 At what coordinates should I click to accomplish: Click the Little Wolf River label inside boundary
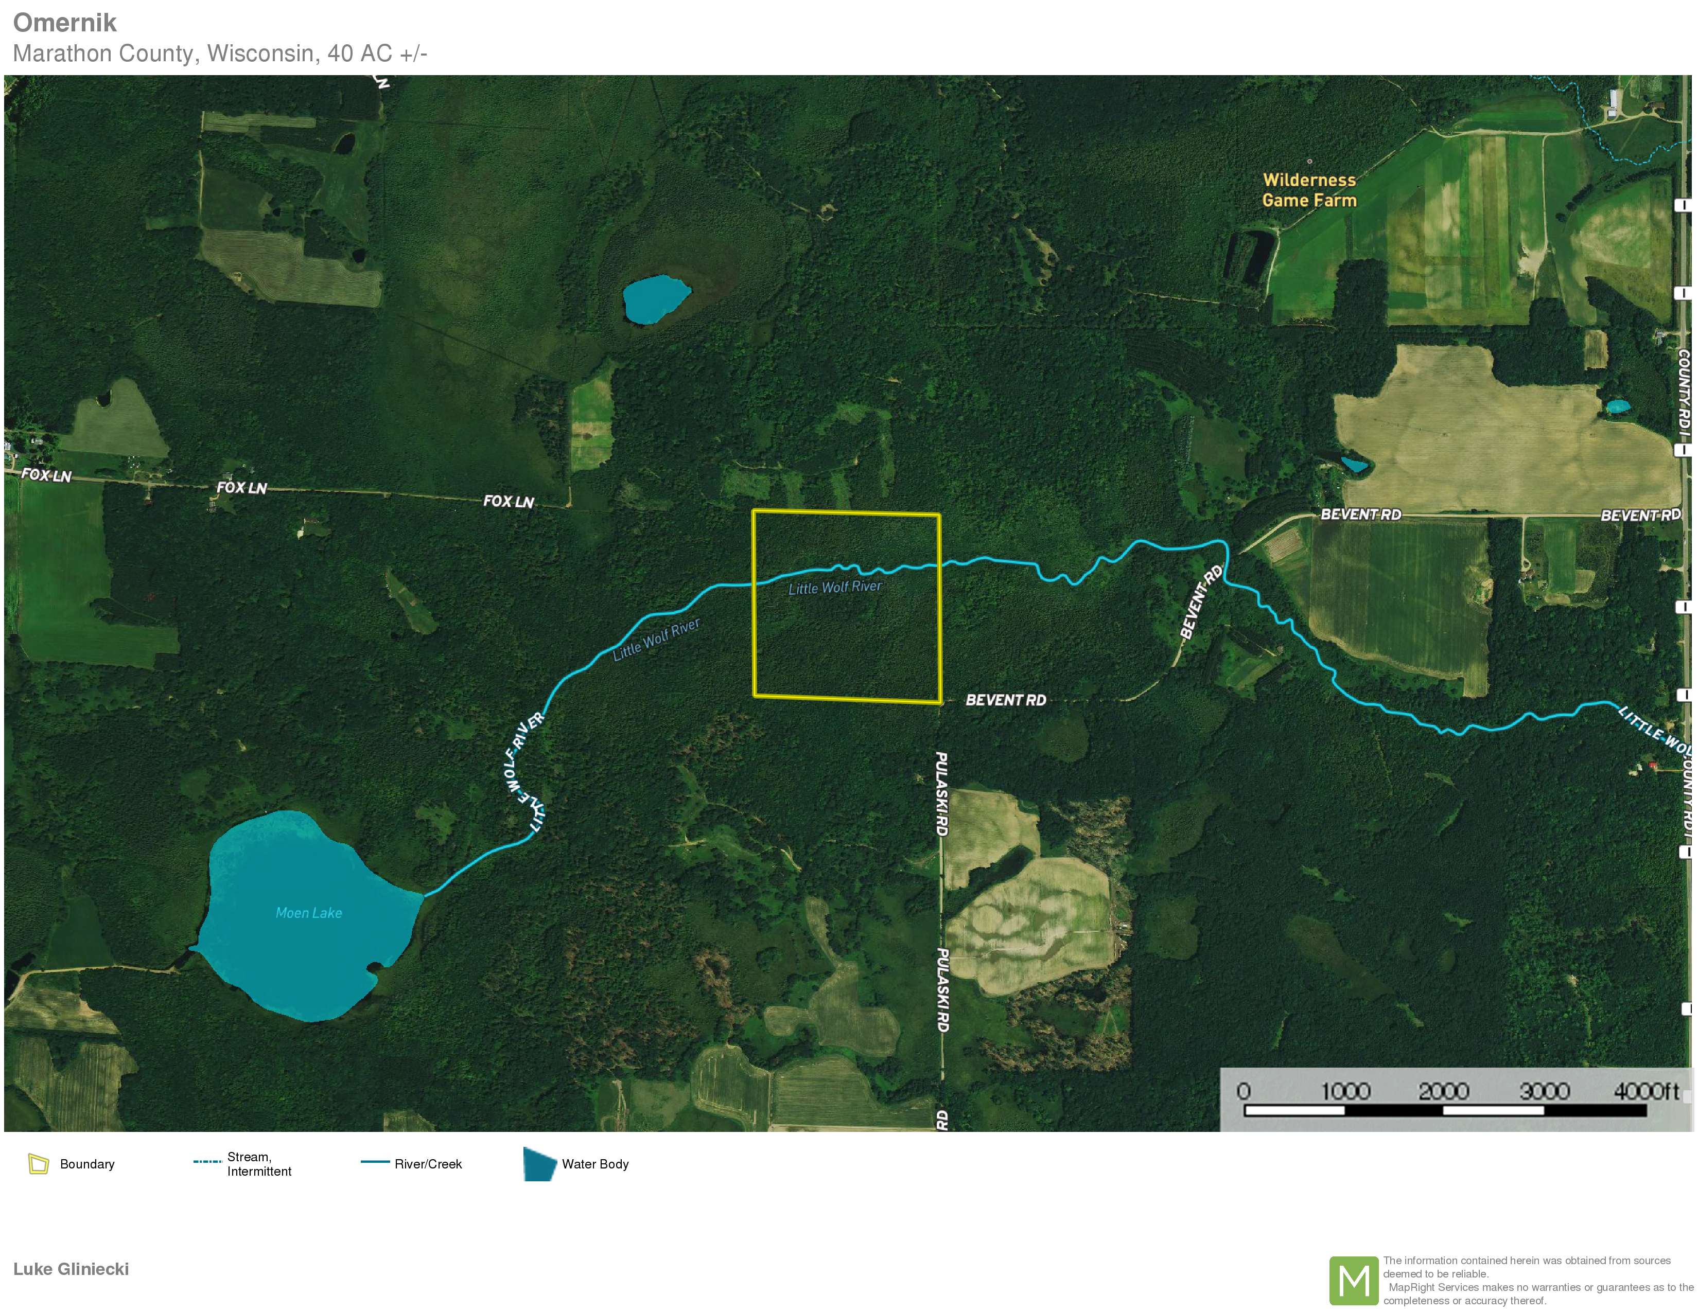point(835,588)
